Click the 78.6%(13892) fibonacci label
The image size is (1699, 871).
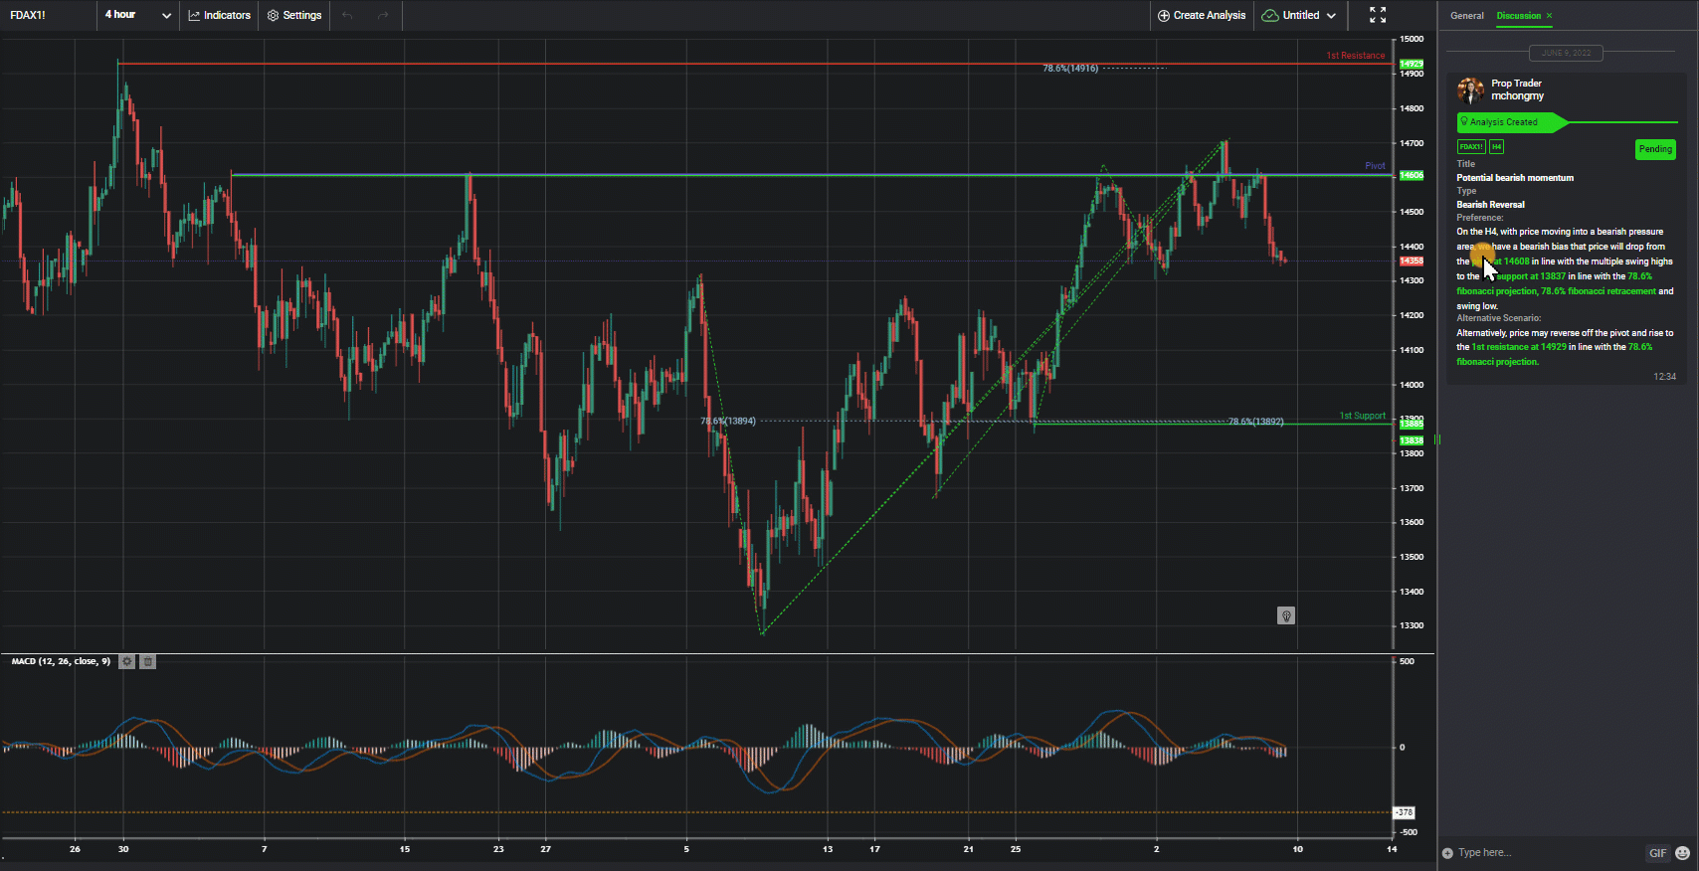[x=1255, y=422]
